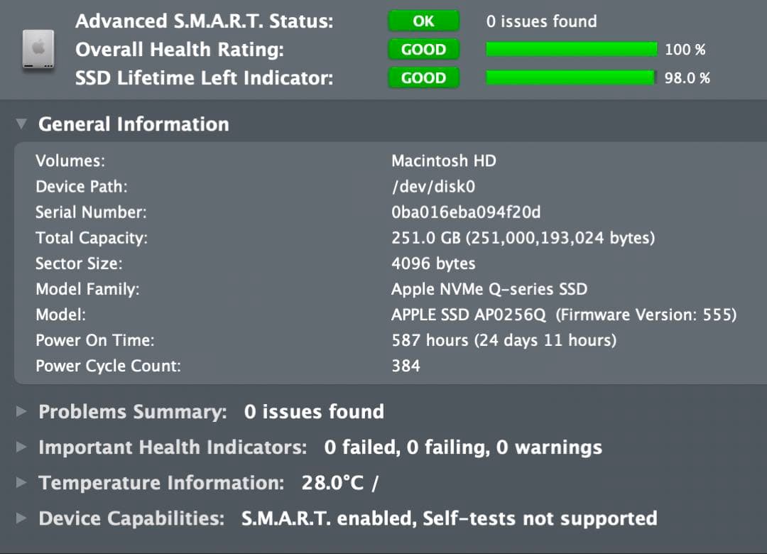Click the SSD Lifetime GOOD badge
This screenshot has width=767, height=554.
pos(423,78)
